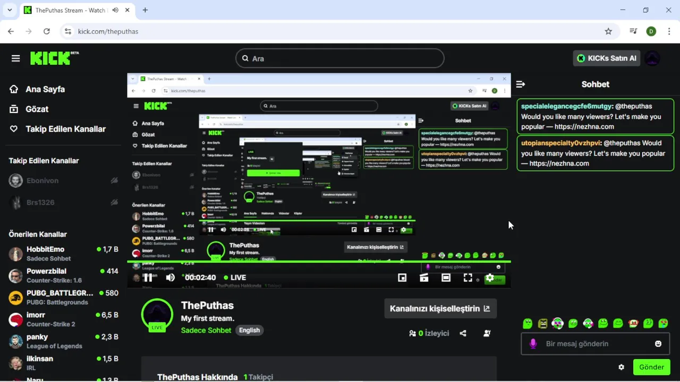Image resolution: width=680 pixels, height=382 pixels.
Task: Click the green Gönder send button
Action: [651, 367]
